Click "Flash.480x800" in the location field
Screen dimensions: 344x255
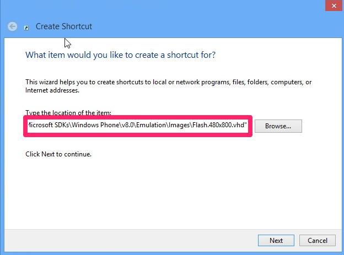[x=211, y=126]
